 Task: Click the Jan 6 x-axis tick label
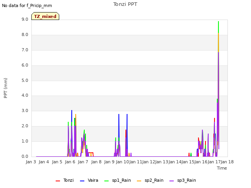point(70,162)
